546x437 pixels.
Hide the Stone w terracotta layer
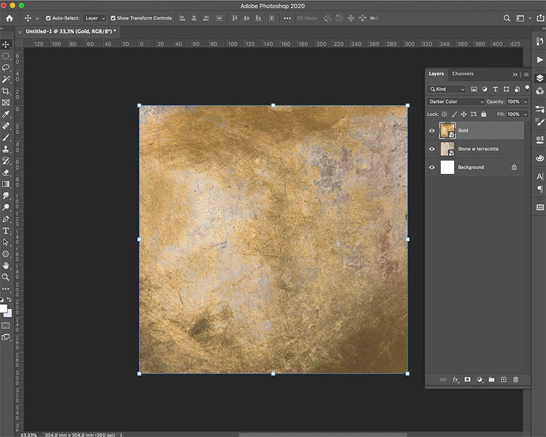coord(432,149)
